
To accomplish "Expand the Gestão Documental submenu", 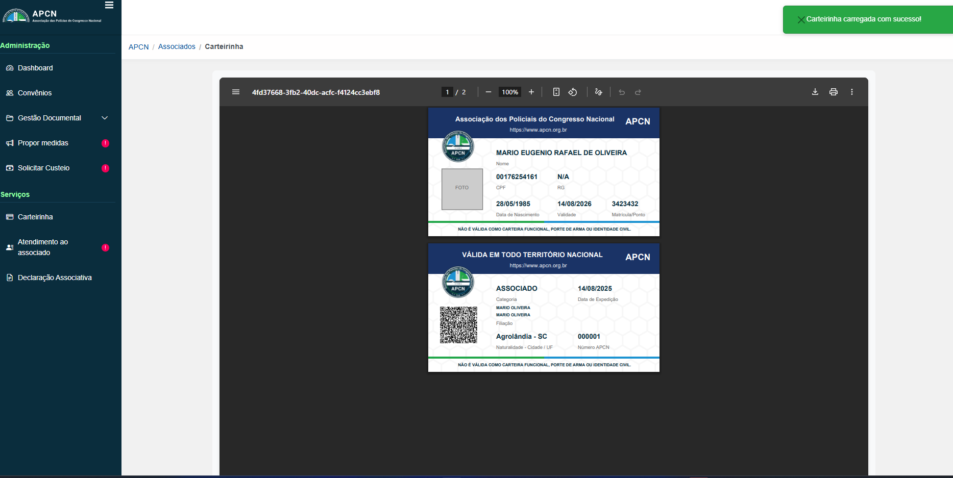I will pyautogui.click(x=105, y=118).
